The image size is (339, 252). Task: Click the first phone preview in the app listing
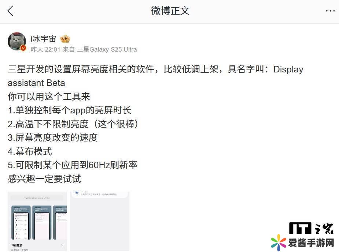21,222
